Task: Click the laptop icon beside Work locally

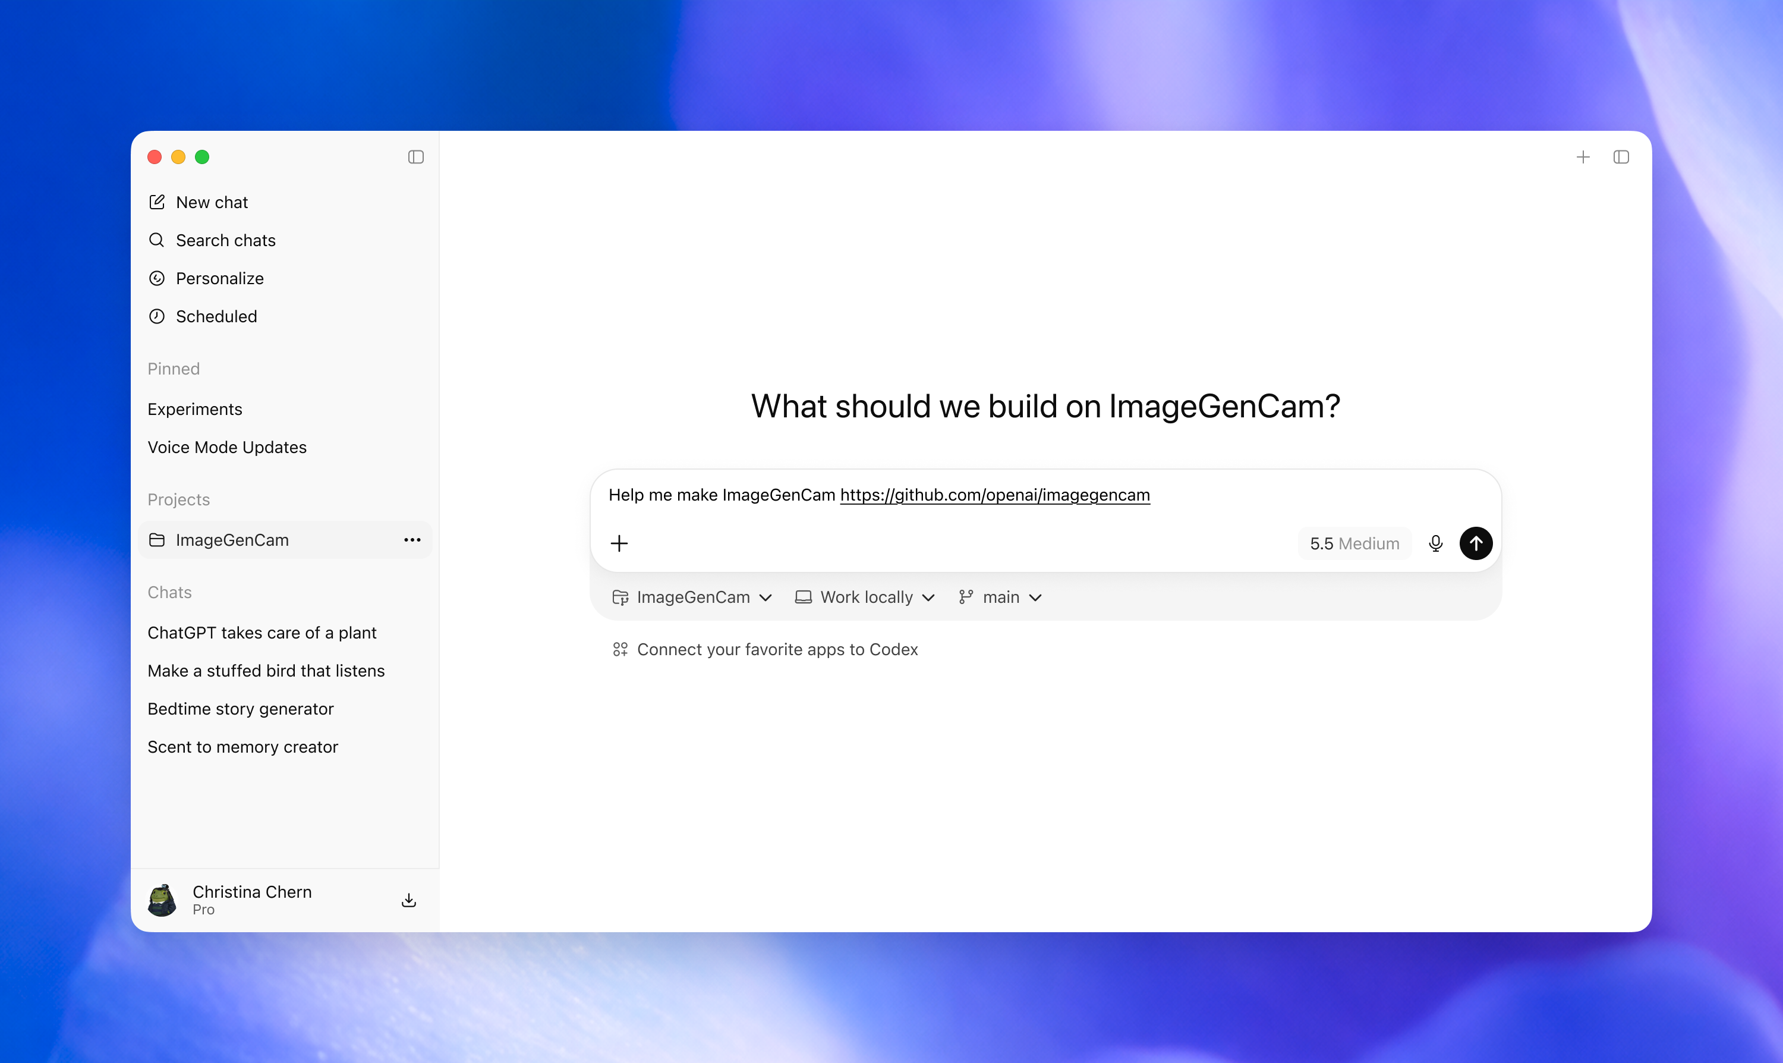Action: pos(804,597)
